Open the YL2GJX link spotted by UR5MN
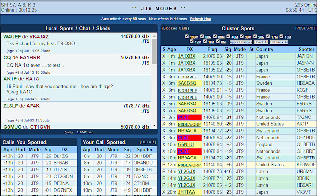Image resolution: width=317 pixels, height=196 pixels. click(186, 172)
